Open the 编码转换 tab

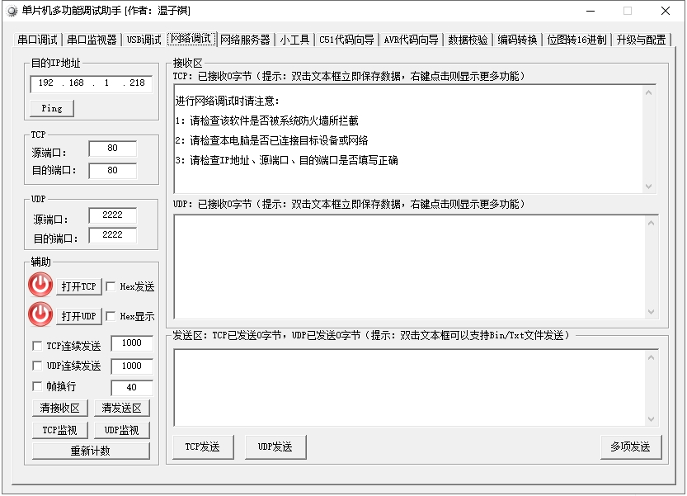coord(517,40)
